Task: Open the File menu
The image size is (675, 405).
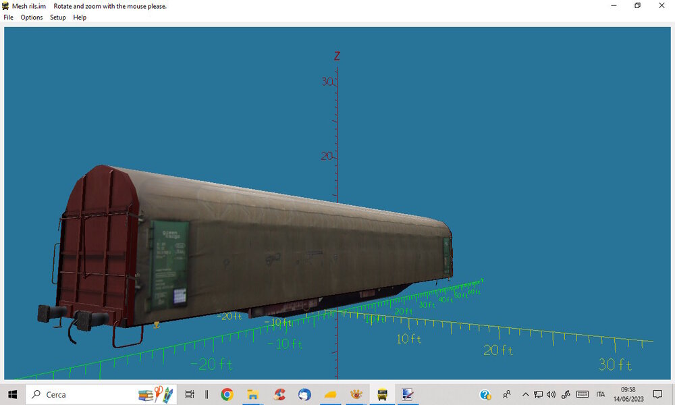Action: pyautogui.click(x=8, y=18)
